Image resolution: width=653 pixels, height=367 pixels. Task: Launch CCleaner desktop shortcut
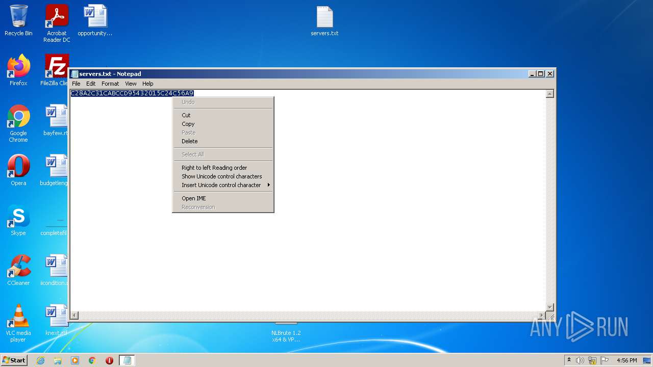tap(18, 270)
